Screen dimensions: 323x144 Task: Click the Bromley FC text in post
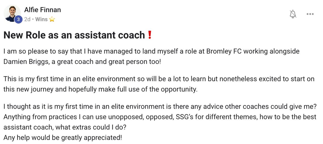click(x=224, y=51)
